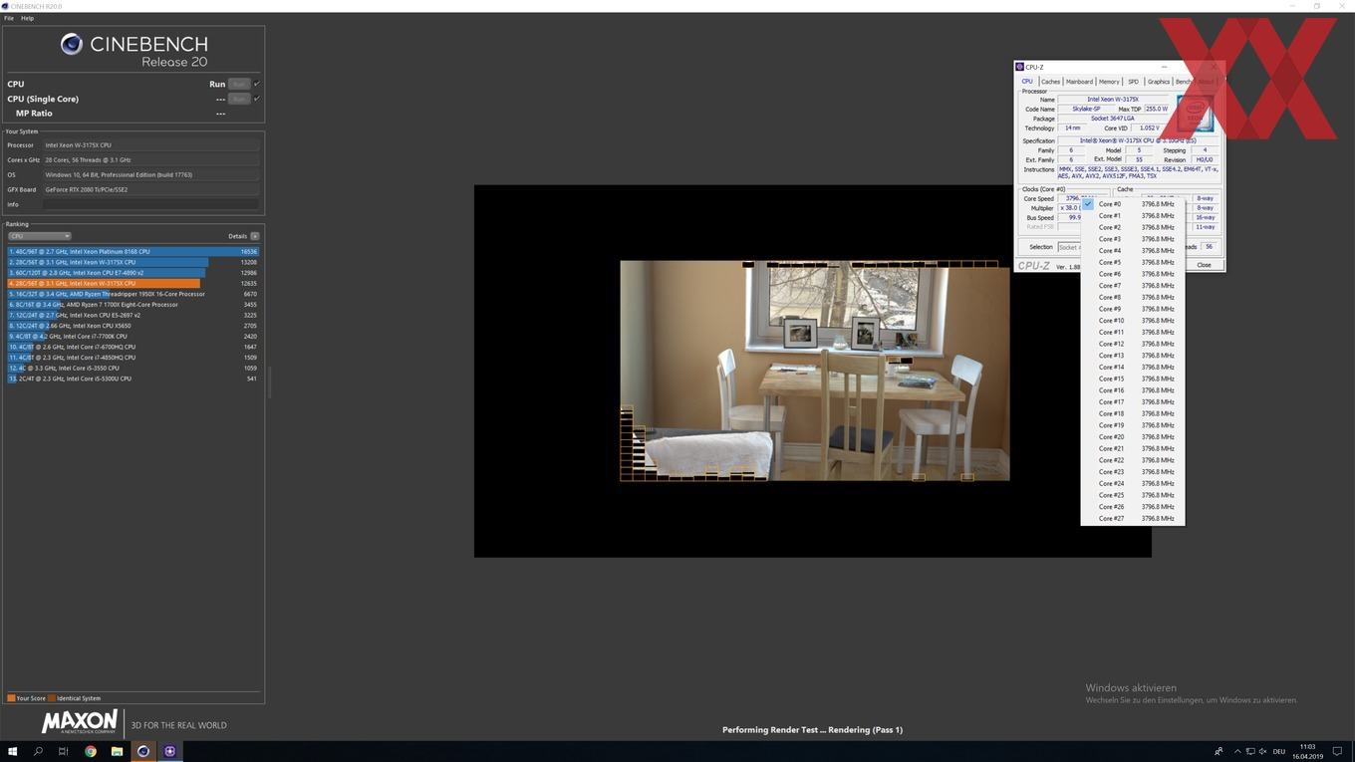The width and height of the screenshot is (1355, 762).
Task: Open the Help menu in Cinebench
Action: pyautogui.click(x=27, y=18)
